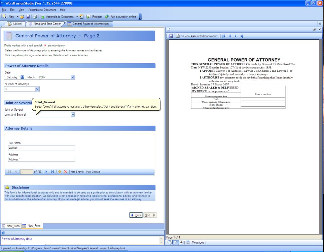This screenshot has height=252, width=324.
Task: Click the form icon beside page title
Action: (9, 36)
